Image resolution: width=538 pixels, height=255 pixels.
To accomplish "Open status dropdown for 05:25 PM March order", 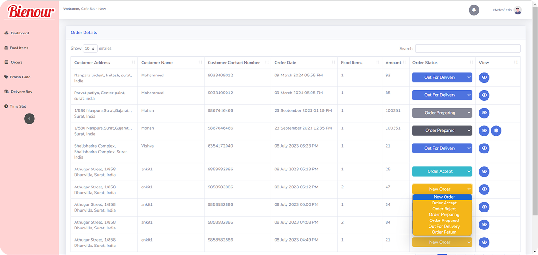I will [x=442, y=95].
